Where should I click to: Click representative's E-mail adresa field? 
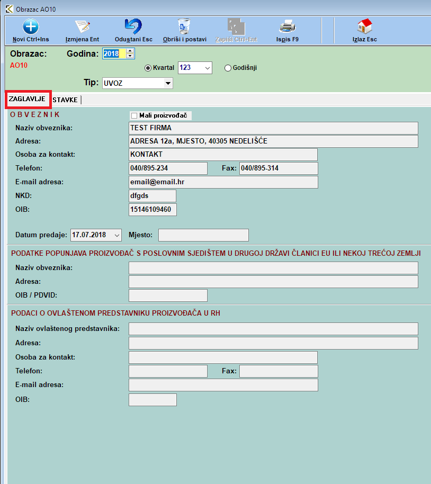click(223, 385)
